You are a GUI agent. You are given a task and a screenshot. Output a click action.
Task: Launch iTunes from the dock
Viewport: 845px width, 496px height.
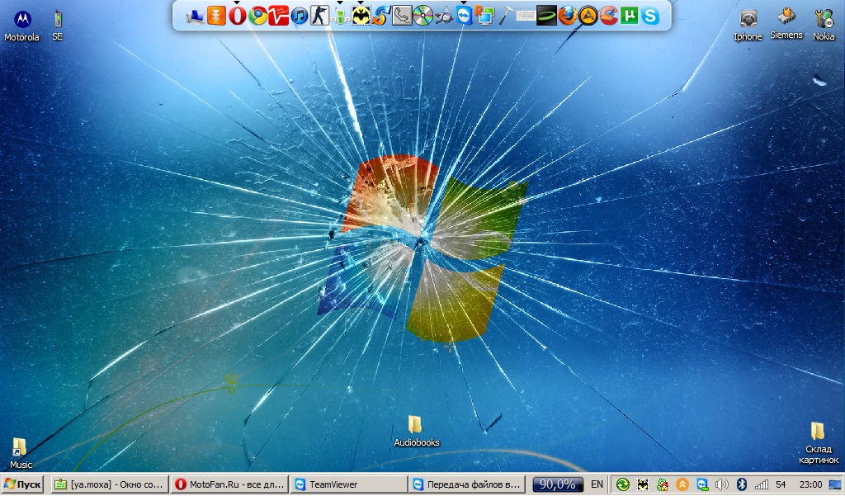click(299, 16)
